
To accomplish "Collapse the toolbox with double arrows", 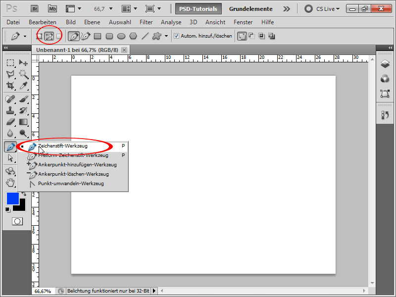I will click(5, 48).
